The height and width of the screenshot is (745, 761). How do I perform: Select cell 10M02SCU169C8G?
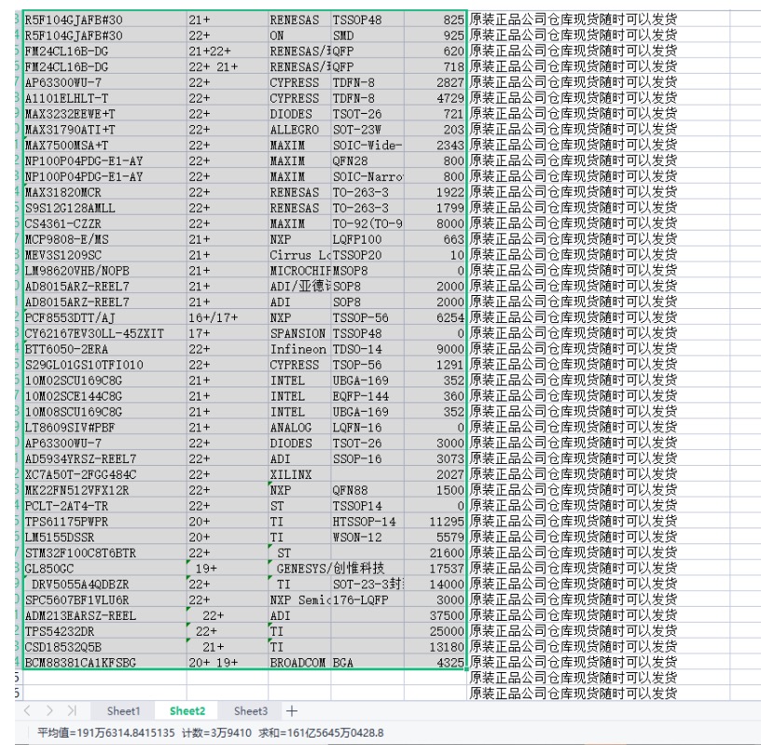pos(104,381)
